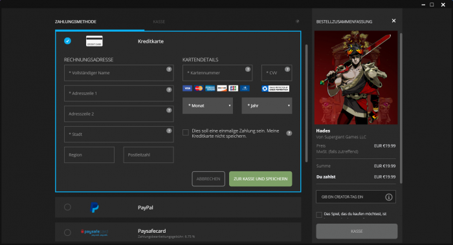453x245 pixels.
Task: Click the Rechnungsadresse section heading
Action: pos(89,59)
